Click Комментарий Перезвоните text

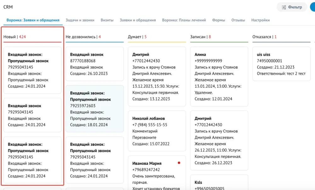pos(145,134)
